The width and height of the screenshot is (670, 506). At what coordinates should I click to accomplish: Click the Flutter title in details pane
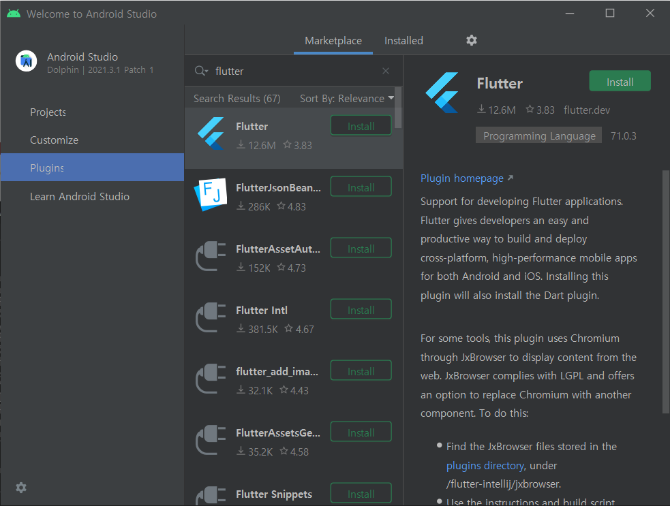[x=500, y=84]
